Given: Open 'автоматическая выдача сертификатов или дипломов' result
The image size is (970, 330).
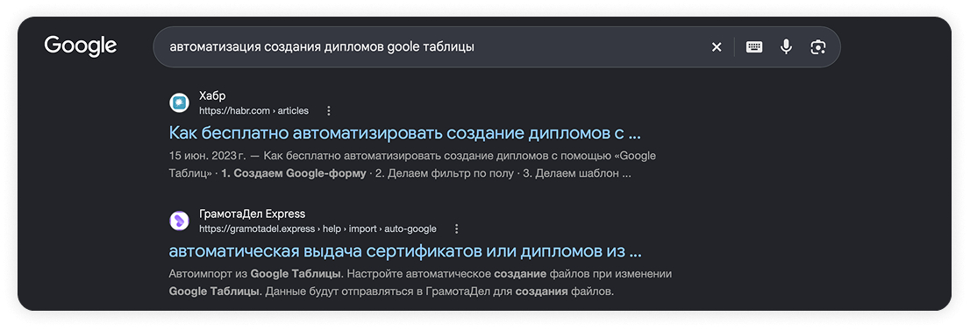Looking at the screenshot, I should tap(405, 251).
